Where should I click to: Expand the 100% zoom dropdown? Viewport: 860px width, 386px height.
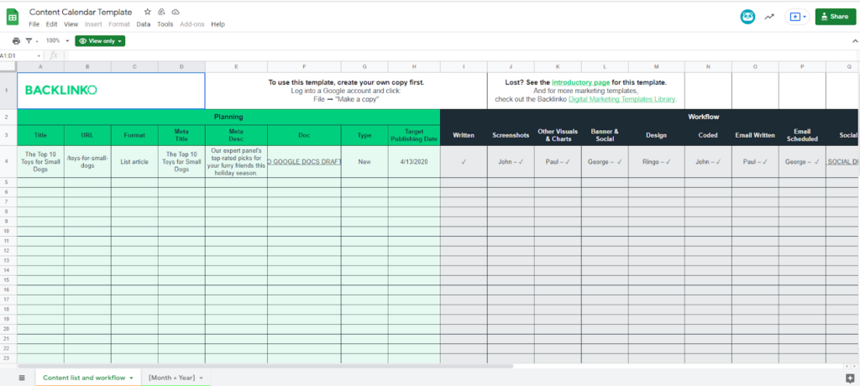coord(57,40)
